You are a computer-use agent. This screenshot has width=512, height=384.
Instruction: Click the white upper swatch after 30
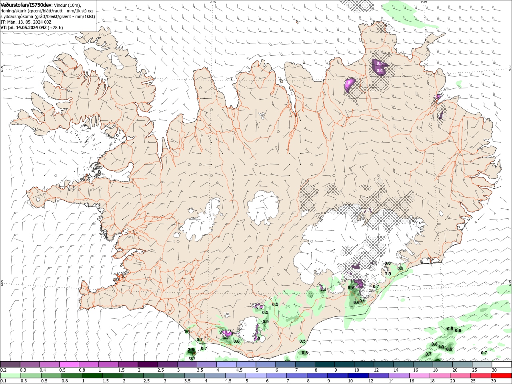point(501,364)
